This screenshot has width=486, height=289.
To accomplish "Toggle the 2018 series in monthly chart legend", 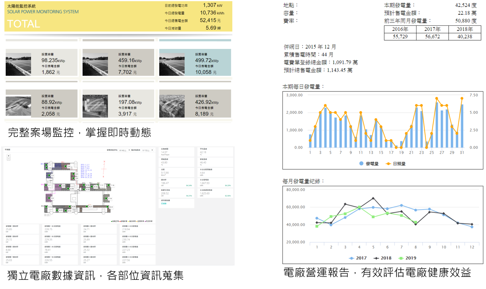I will click(x=383, y=258).
